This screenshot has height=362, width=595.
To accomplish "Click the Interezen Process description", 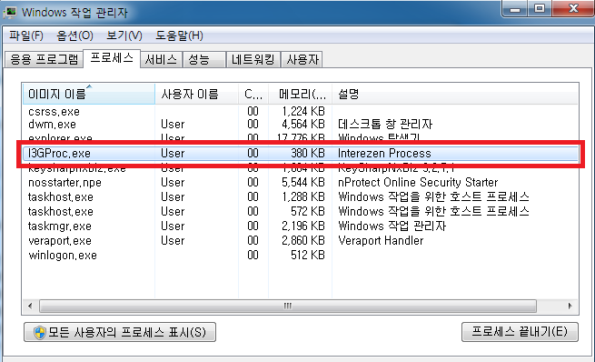I will pos(384,153).
